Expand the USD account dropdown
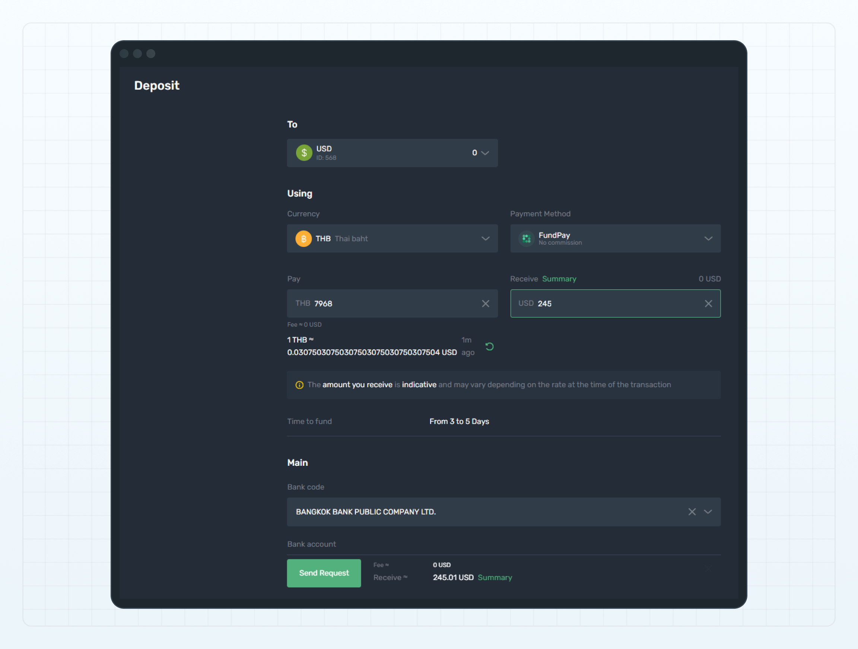 (x=485, y=153)
